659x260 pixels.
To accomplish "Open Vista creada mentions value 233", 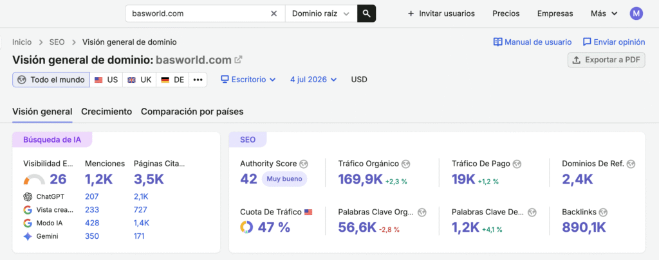I will (91, 210).
